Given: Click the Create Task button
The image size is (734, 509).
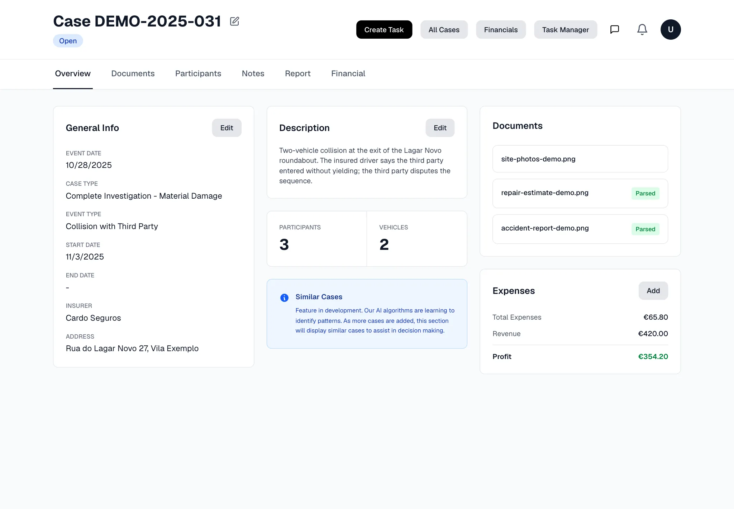Looking at the screenshot, I should [x=384, y=30].
